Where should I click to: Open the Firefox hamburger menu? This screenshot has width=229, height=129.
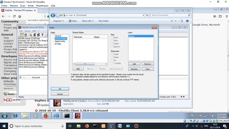coord(226,16)
